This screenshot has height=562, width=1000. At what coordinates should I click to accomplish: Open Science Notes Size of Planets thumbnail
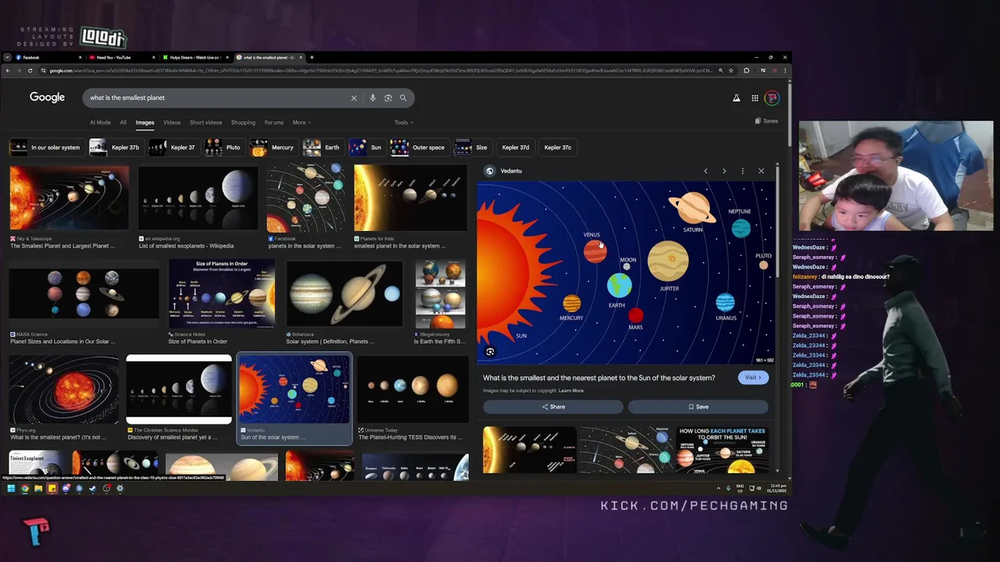point(222,293)
